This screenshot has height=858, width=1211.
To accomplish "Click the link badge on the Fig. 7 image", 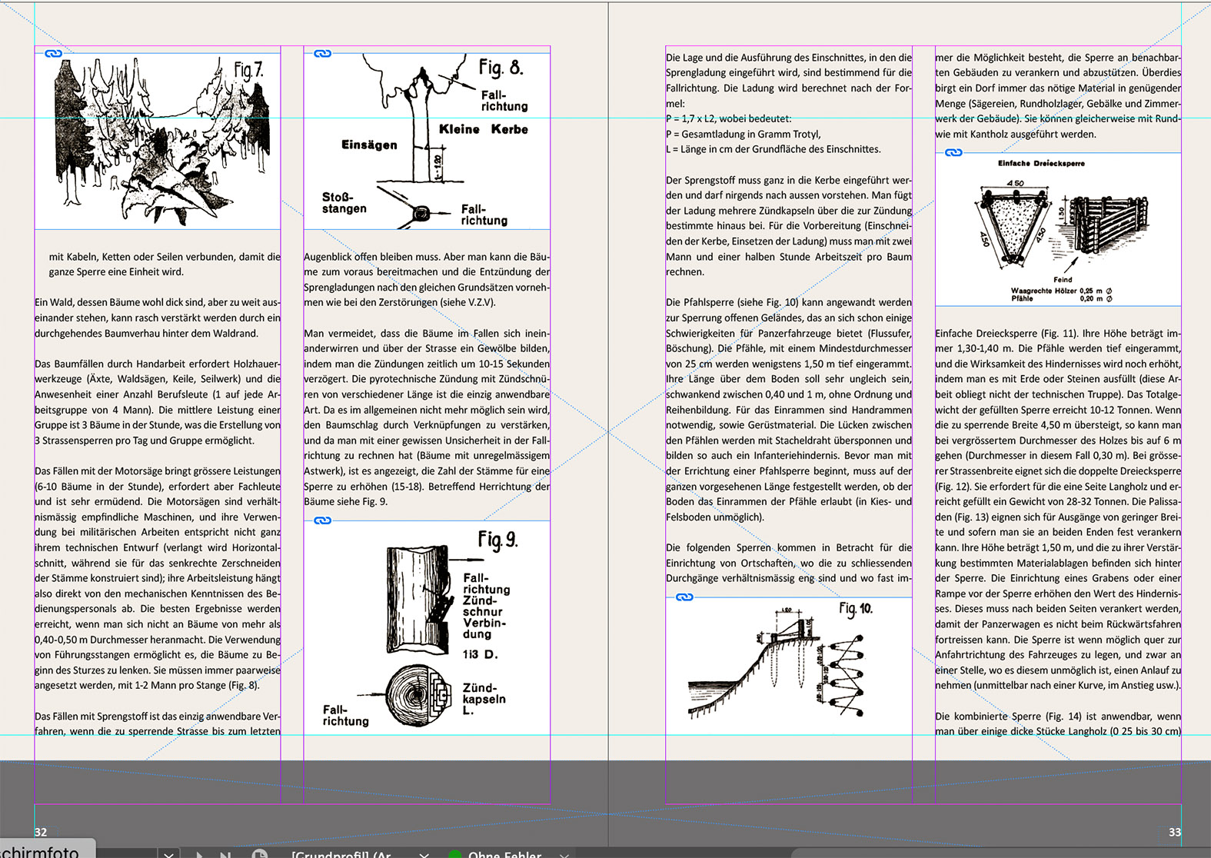I will (53, 54).
